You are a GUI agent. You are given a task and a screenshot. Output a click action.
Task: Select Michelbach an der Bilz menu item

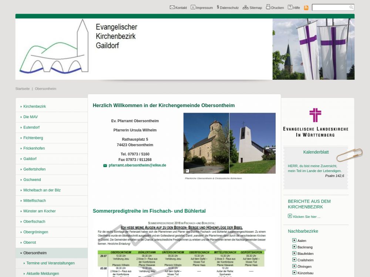(x=42, y=190)
